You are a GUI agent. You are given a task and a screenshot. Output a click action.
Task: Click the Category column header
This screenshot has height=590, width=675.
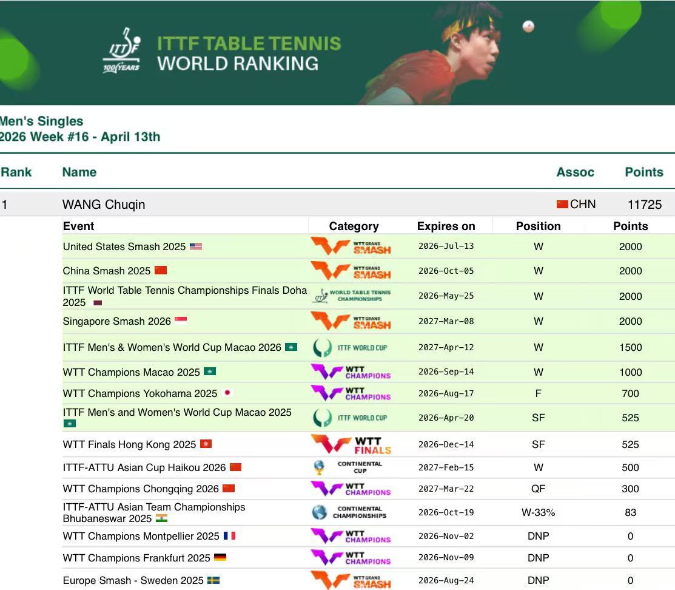[x=354, y=226]
